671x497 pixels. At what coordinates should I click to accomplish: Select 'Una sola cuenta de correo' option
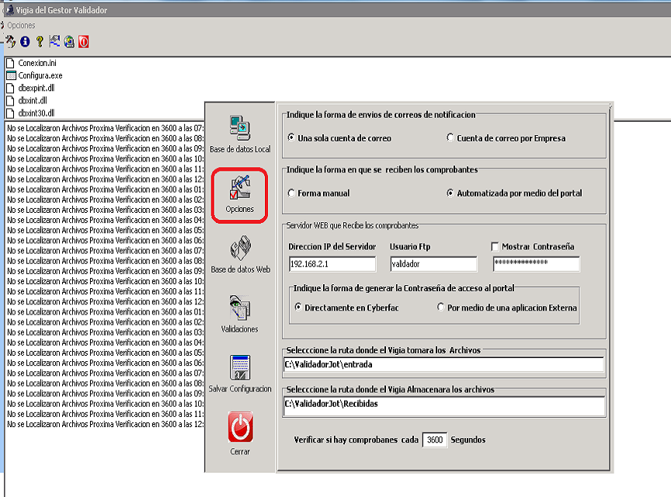click(292, 138)
